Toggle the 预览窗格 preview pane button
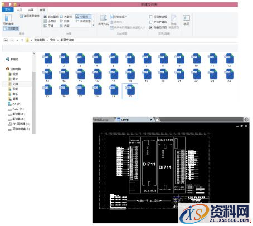 click(11, 28)
